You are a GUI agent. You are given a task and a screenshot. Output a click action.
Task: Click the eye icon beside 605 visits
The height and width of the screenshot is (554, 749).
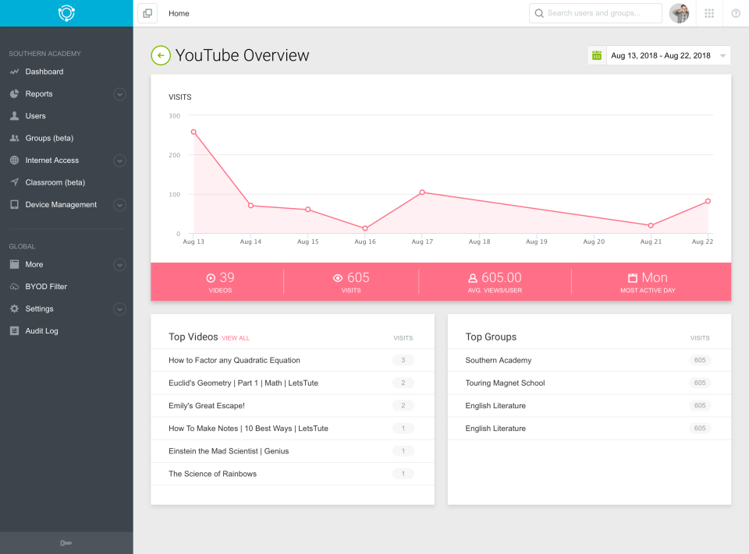coord(338,277)
